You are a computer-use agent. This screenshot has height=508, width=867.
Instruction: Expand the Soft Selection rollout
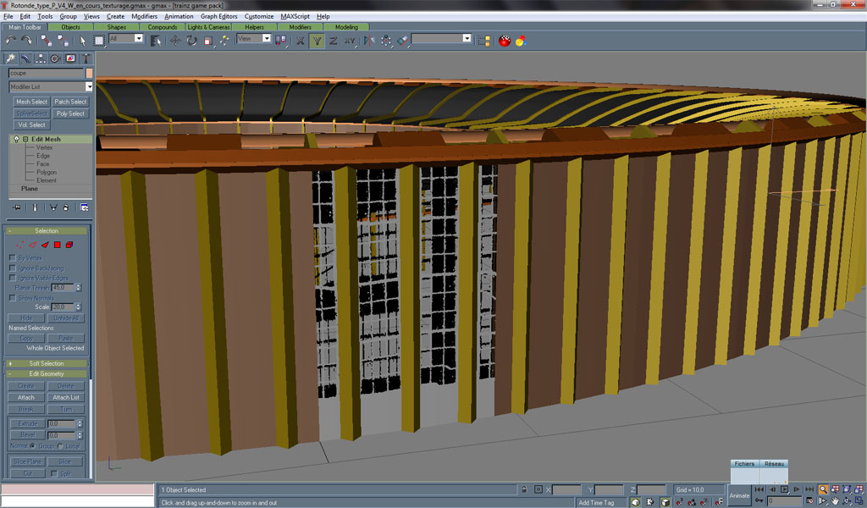click(47, 363)
